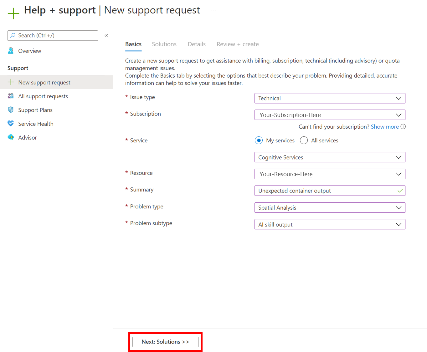The height and width of the screenshot is (352, 427).
Task: Open the ellipsis more options menu
Action: pyautogui.click(x=214, y=10)
